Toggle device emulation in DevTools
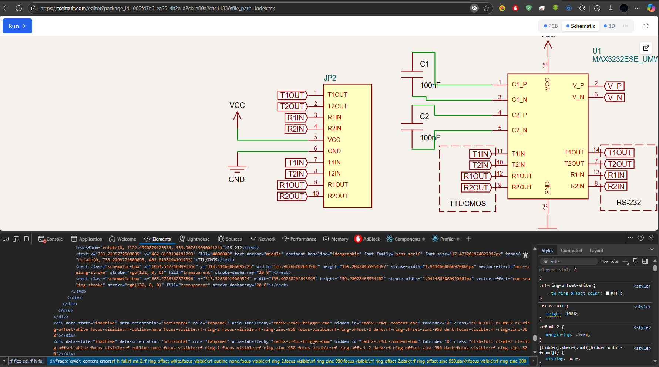 16,239
